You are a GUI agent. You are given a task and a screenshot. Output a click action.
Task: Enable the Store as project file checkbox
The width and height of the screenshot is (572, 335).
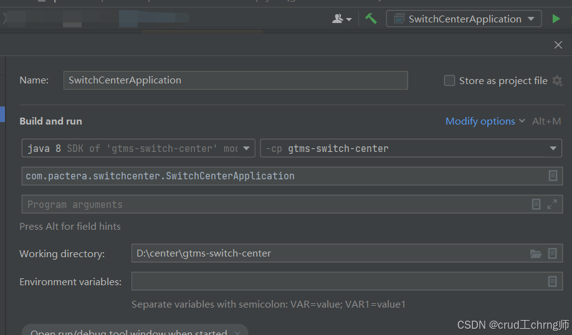pyautogui.click(x=449, y=80)
